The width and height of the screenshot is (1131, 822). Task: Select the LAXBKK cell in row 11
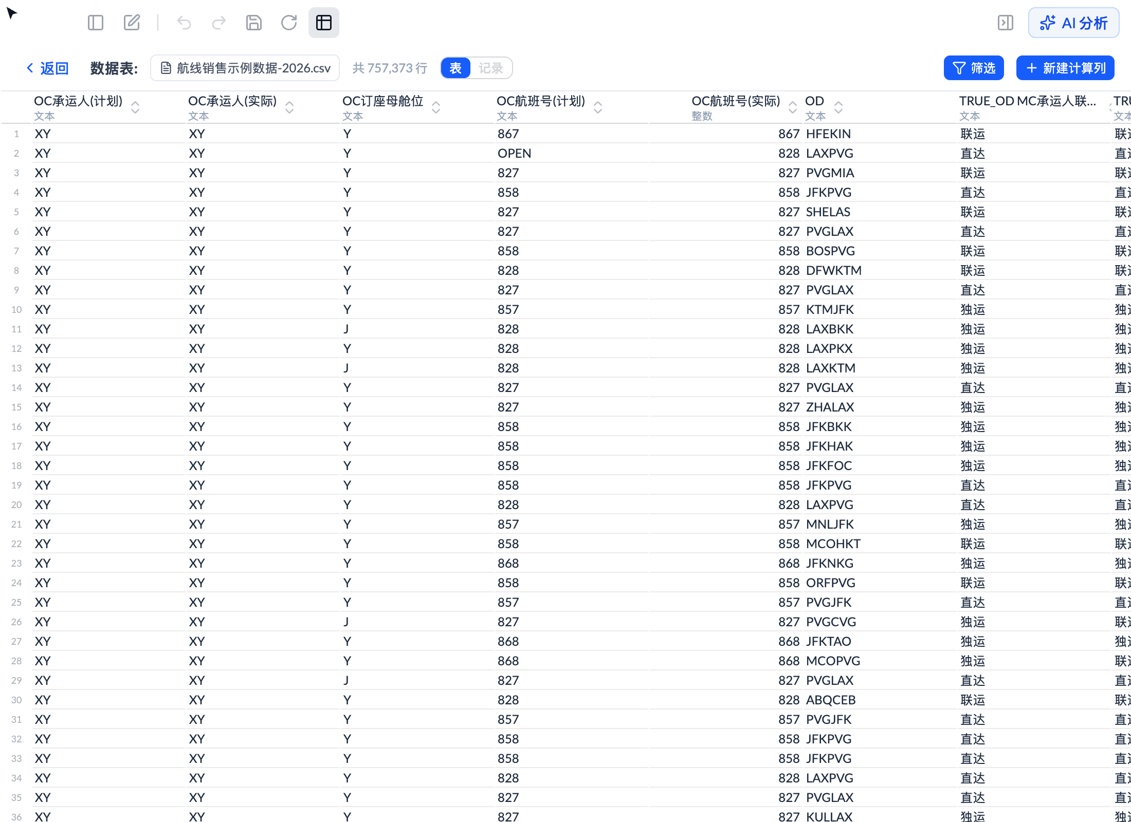[x=879, y=329]
